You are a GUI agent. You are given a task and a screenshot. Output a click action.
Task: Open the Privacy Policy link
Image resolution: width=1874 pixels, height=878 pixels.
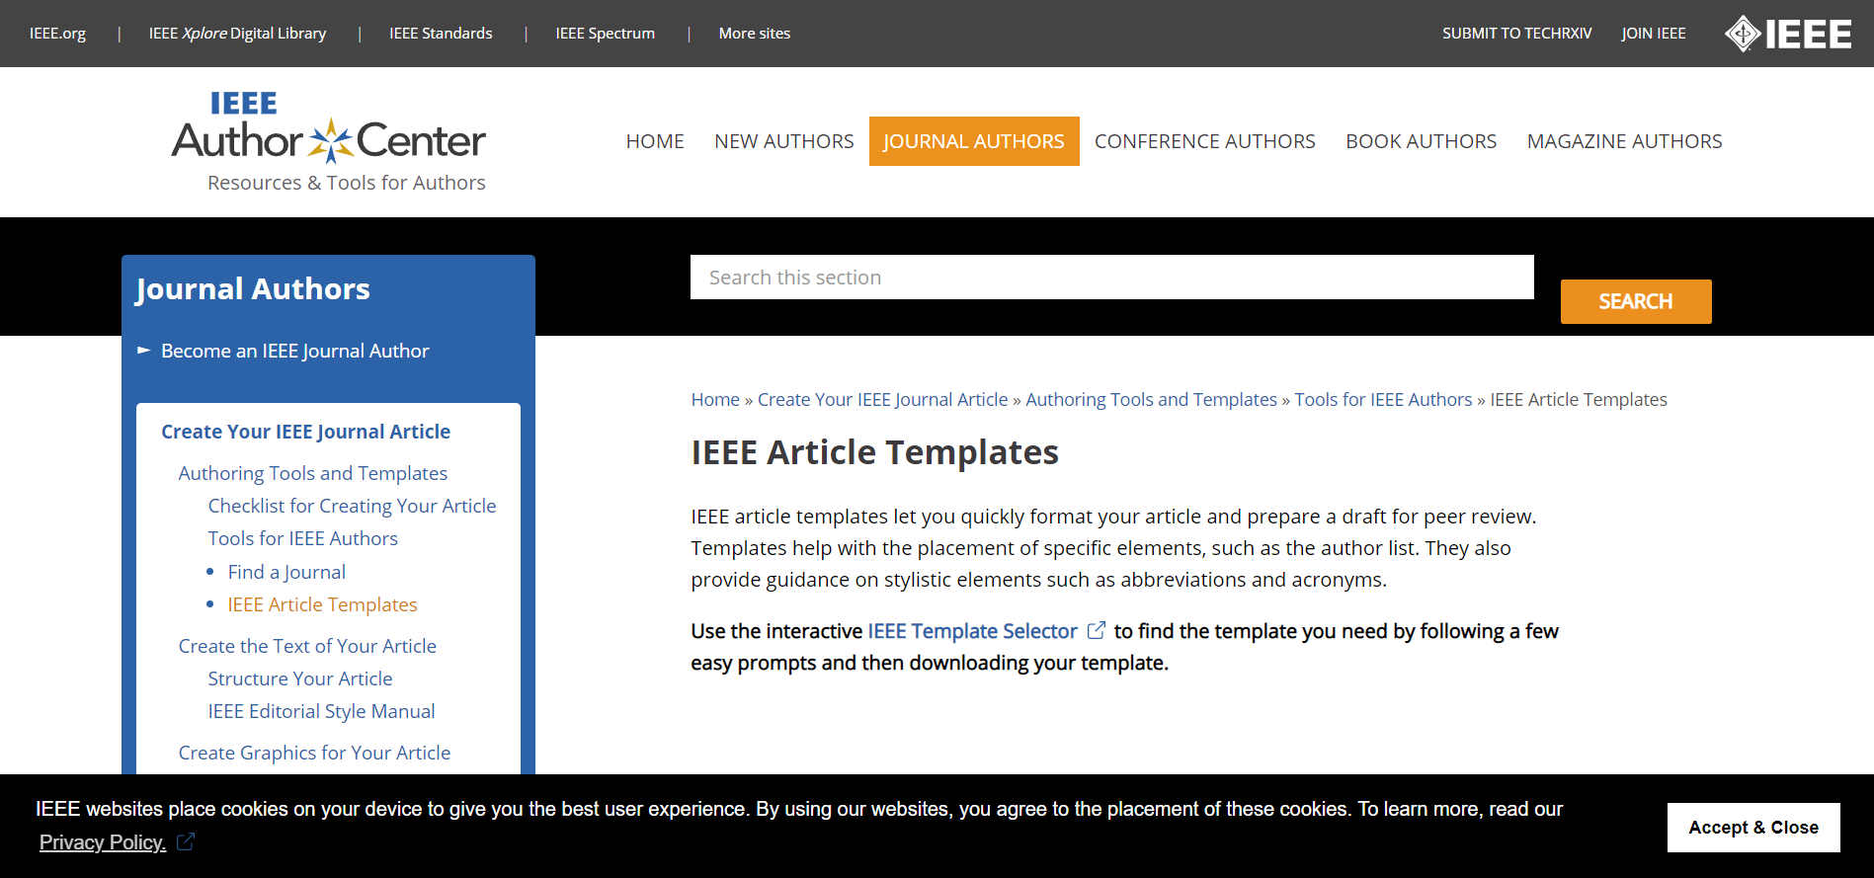click(102, 842)
